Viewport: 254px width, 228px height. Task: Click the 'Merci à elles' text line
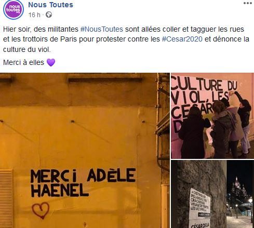(x=23, y=62)
